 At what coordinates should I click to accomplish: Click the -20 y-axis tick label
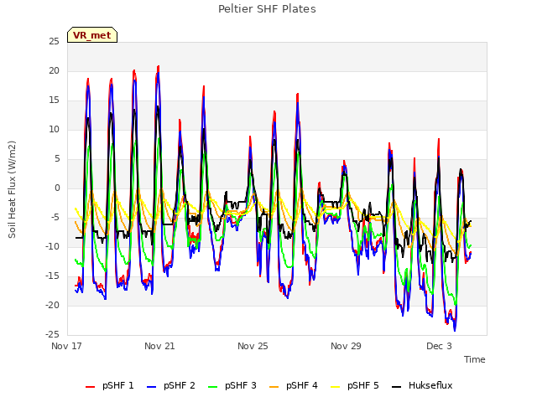(53, 305)
